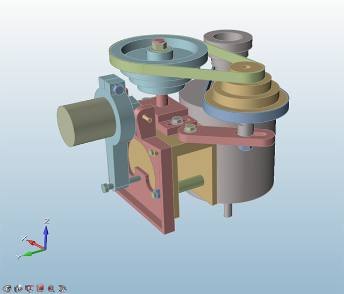Click the blue Z axis arrow
Screen dimensions: 344x294
46,231
